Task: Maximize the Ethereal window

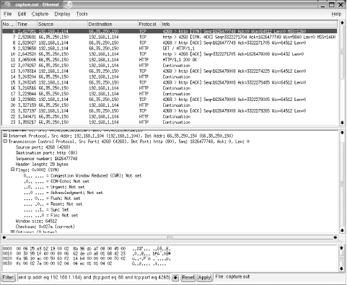Action: [332, 5]
